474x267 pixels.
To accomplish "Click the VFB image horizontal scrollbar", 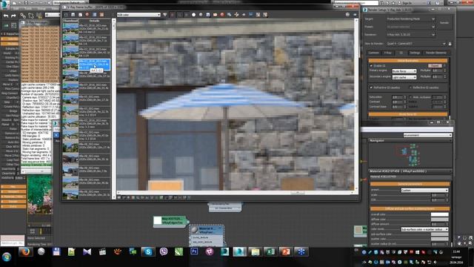I will tap(236, 193).
